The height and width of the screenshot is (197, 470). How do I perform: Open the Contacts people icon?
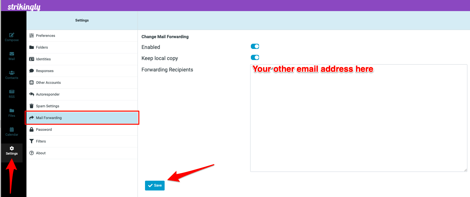click(x=12, y=73)
